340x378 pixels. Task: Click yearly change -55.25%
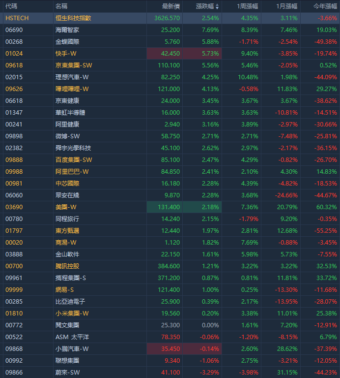click(x=326, y=231)
